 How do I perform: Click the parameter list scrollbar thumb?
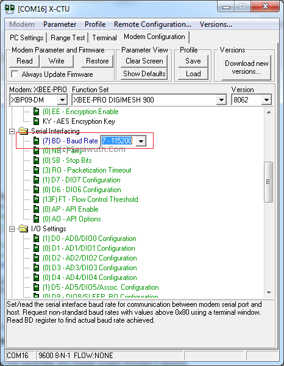268,182
